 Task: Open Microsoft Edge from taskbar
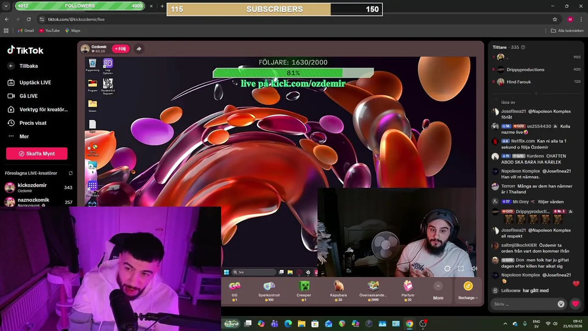[288, 324]
